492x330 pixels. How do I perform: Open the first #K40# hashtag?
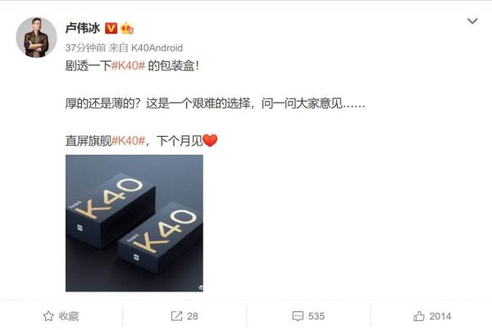tap(128, 66)
